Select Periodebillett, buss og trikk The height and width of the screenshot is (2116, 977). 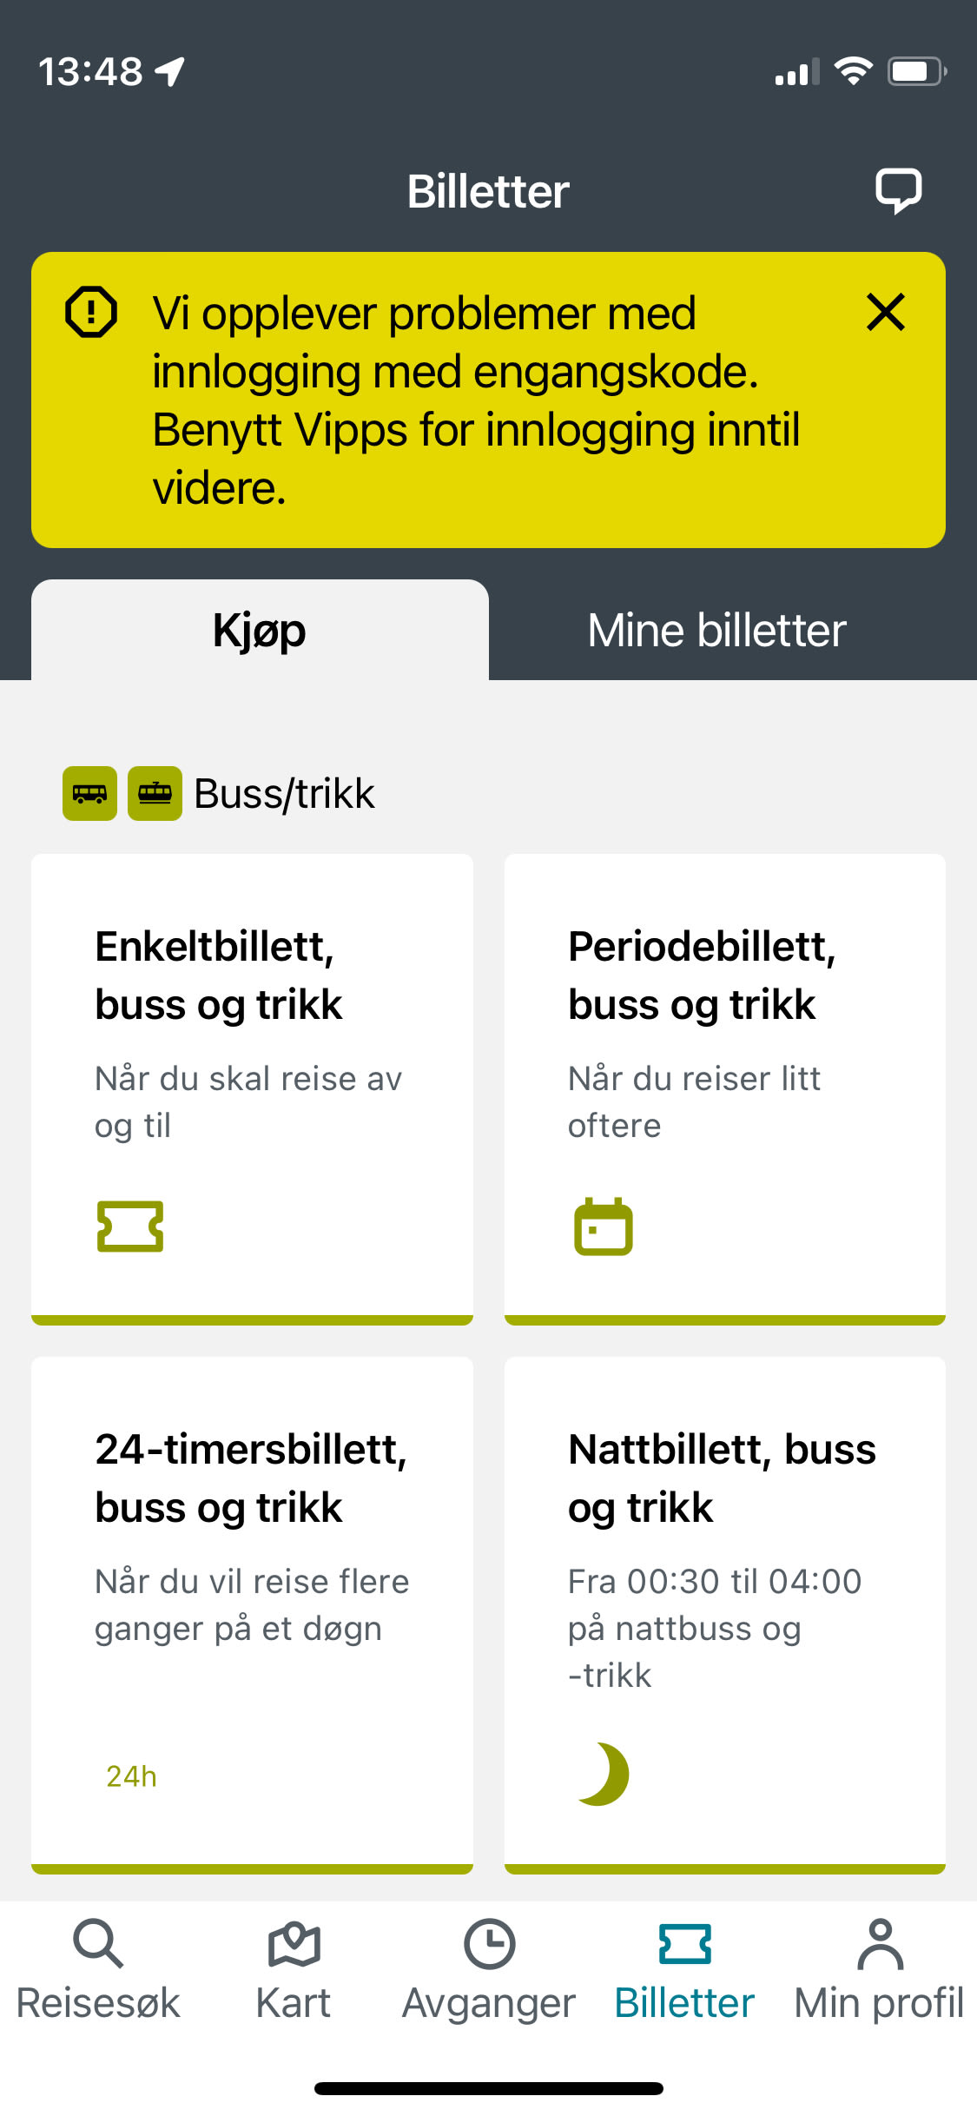click(x=724, y=1086)
